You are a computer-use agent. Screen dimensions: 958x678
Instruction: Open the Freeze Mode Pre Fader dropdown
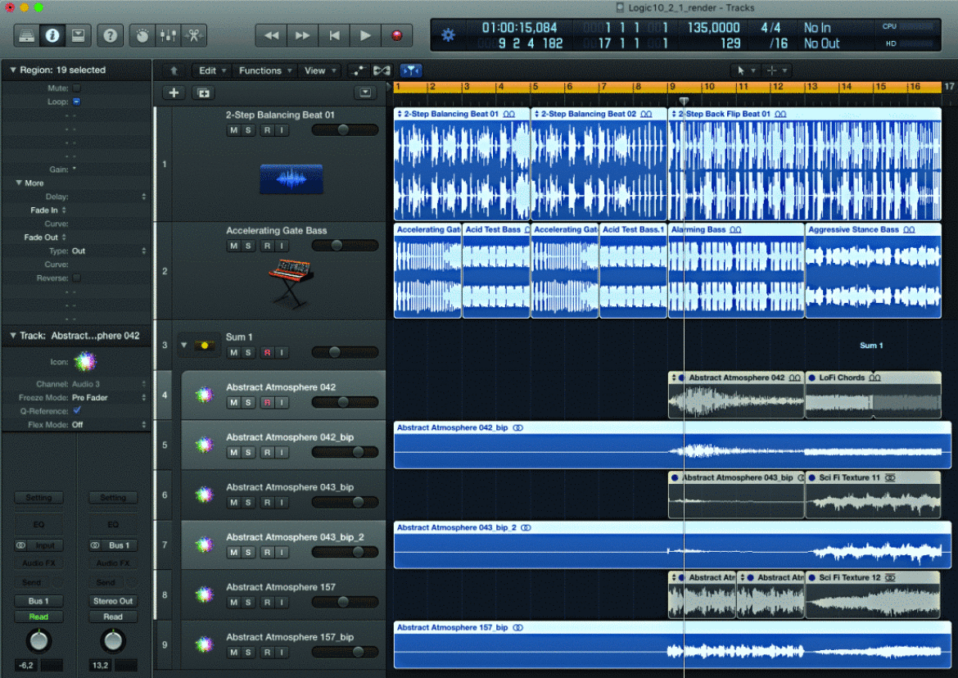point(109,398)
